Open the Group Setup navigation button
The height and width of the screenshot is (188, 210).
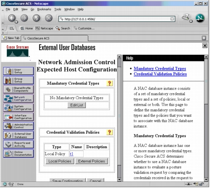click(19, 80)
